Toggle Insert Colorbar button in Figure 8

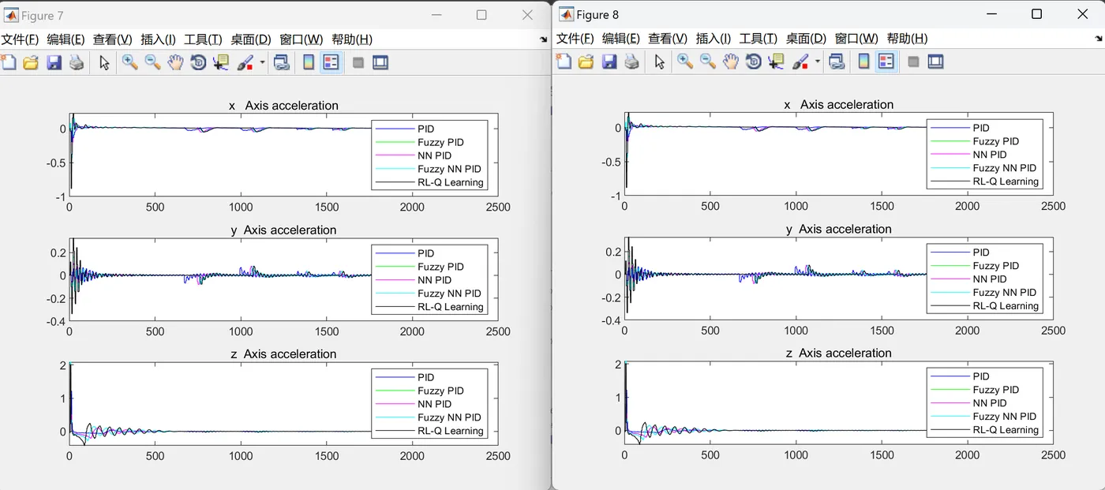coord(863,62)
